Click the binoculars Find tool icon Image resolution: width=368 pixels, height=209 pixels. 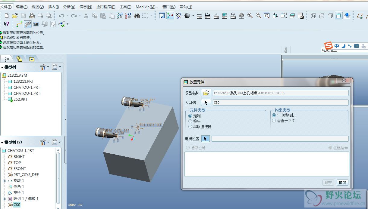[x=137, y=16]
